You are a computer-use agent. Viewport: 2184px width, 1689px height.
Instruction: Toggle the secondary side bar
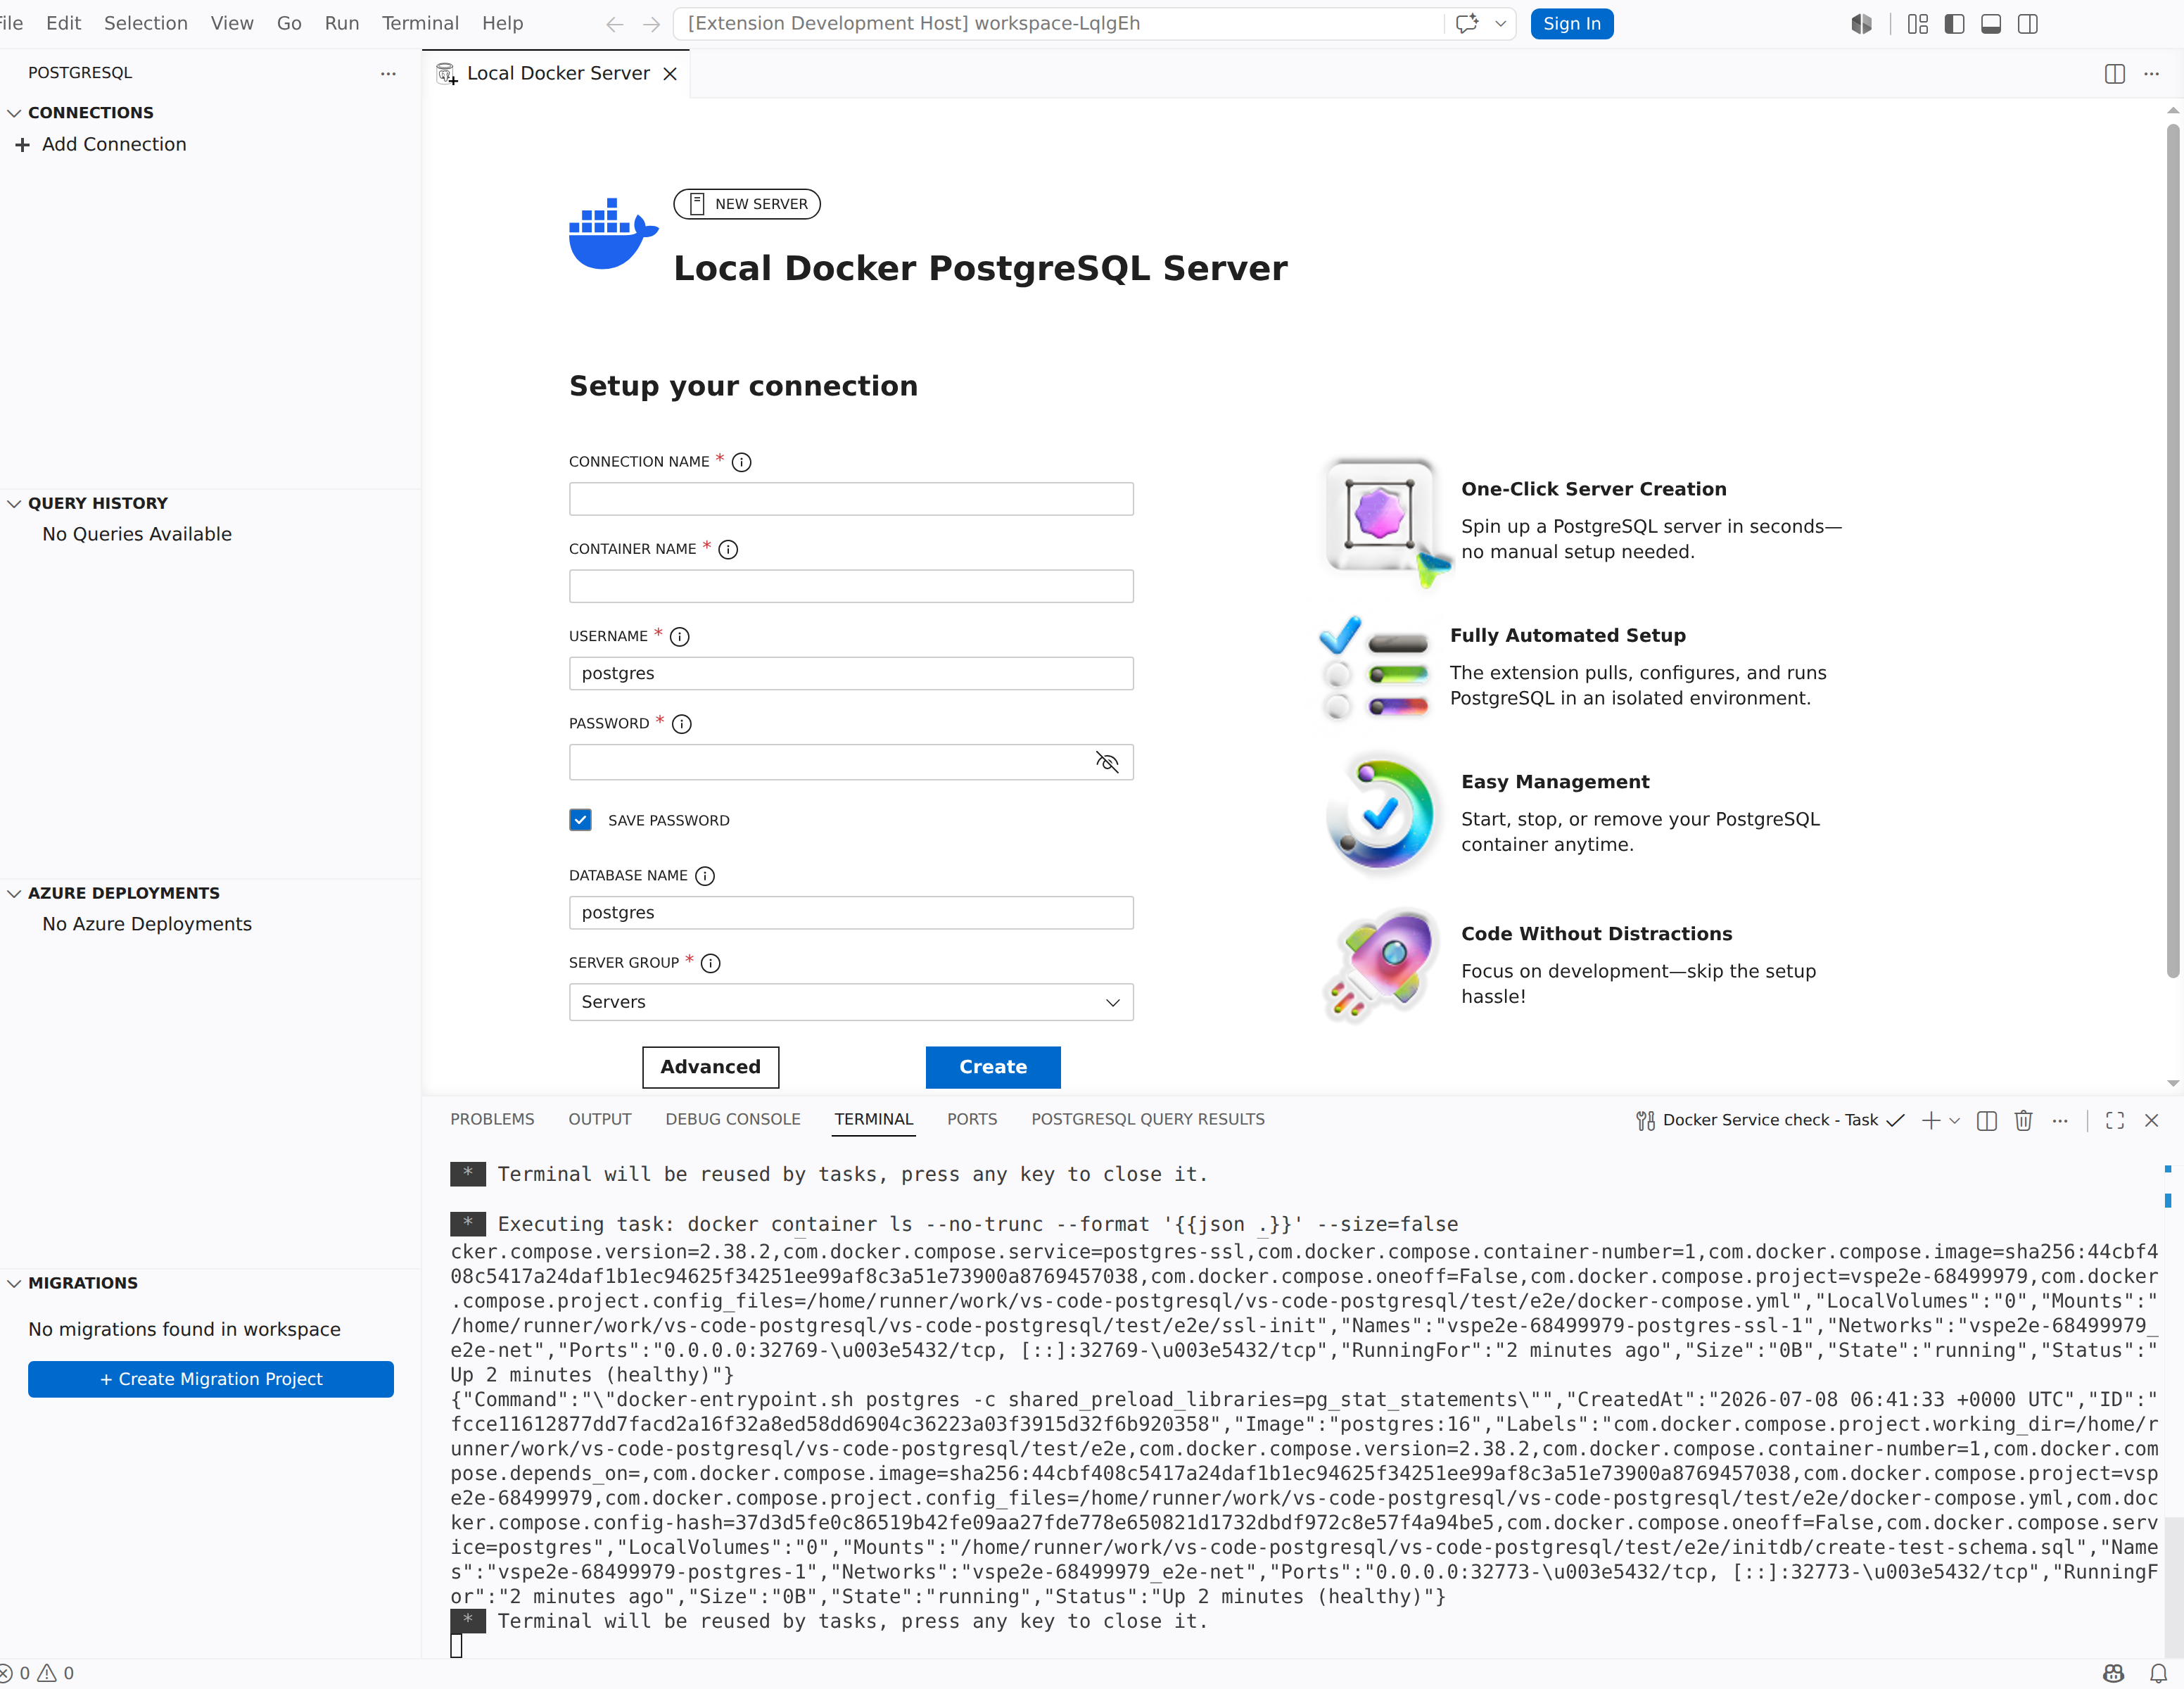[2028, 24]
